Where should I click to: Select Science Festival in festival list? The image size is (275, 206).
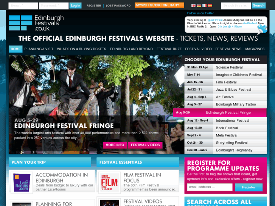[x=225, y=68]
